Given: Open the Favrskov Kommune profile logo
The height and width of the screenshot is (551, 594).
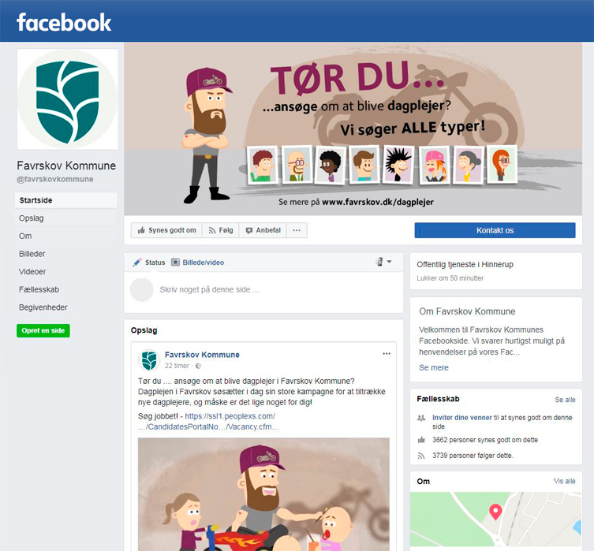Looking at the screenshot, I should (x=67, y=99).
